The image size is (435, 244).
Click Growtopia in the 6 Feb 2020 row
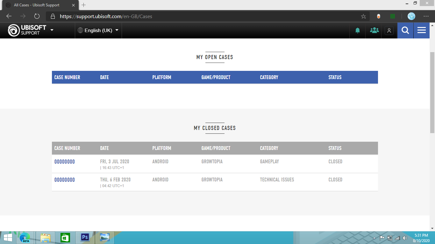tap(212, 180)
